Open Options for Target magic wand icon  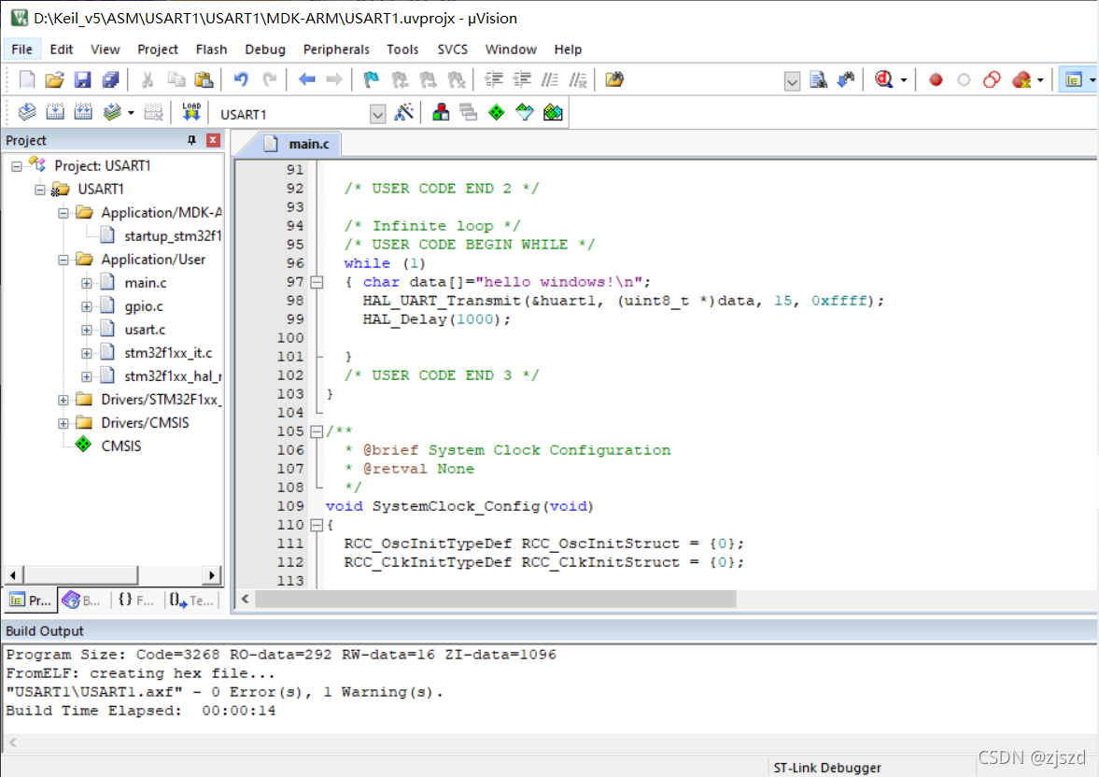point(403,112)
